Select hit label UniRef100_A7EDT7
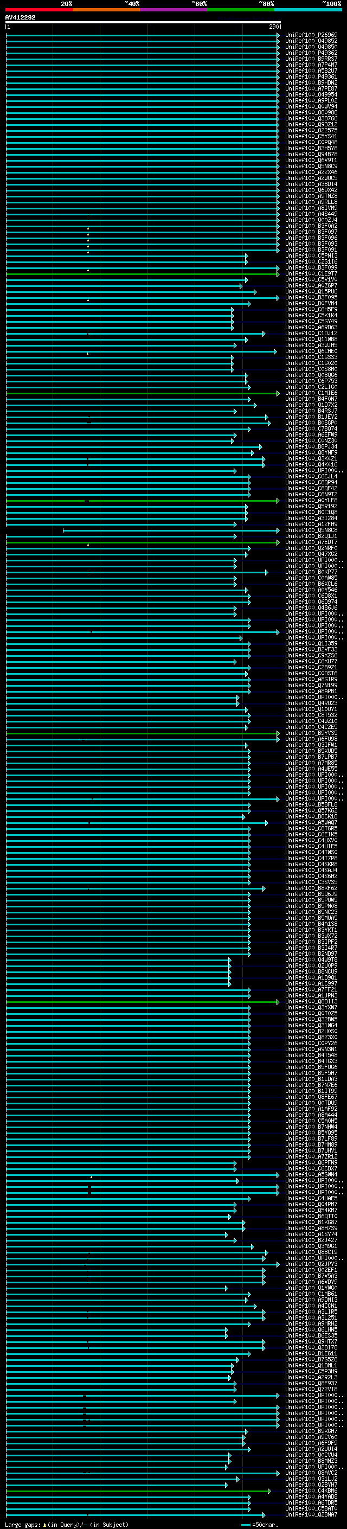 point(311,542)
